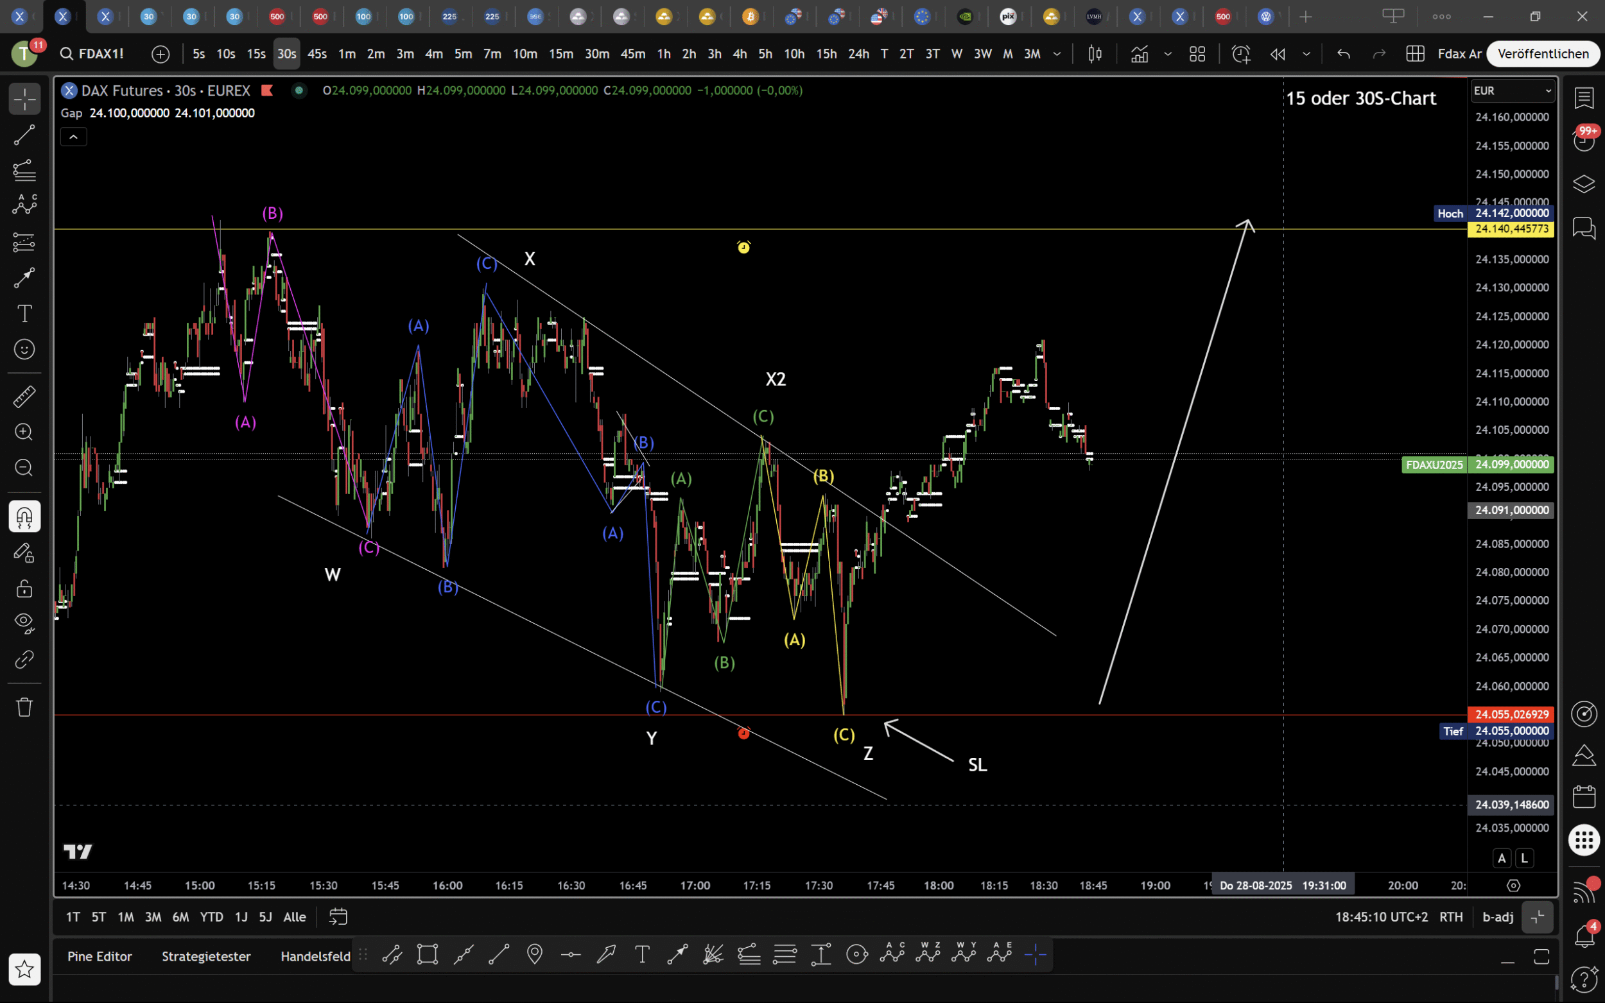Click the trash icon to remove drawings
This screenshot has height=1003, width=1605.
click(24, 707)
